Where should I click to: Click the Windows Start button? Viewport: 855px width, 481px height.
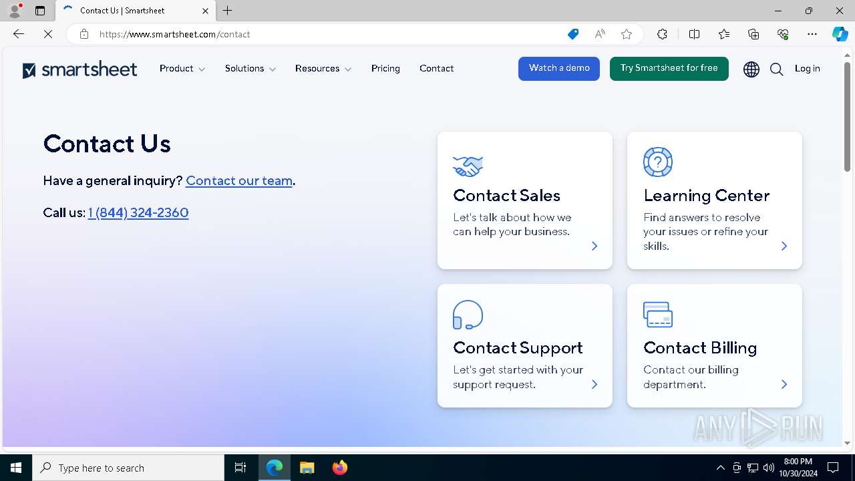[x=16, y=468]
